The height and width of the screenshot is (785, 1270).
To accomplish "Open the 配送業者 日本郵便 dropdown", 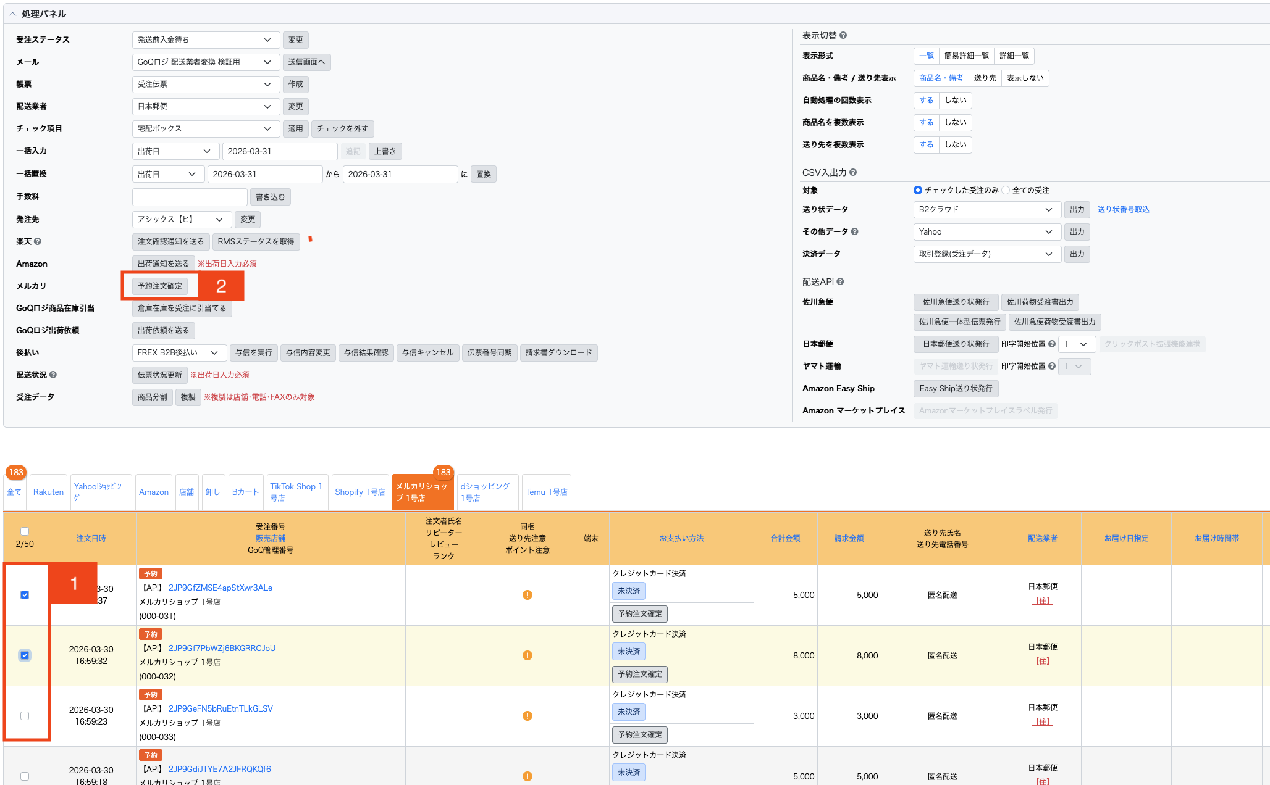I will click(206, 107).
